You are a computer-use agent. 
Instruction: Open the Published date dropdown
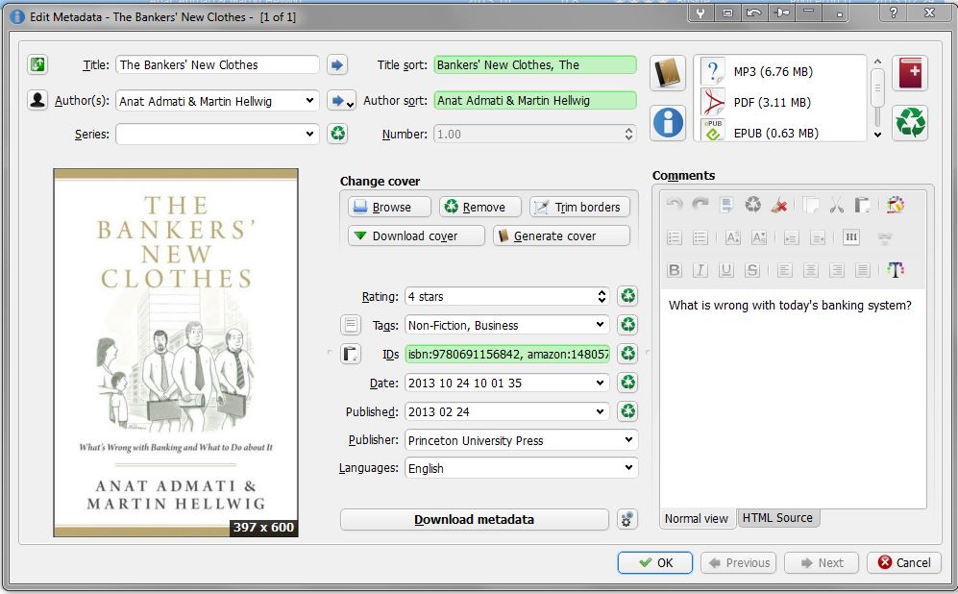(600, 411)
